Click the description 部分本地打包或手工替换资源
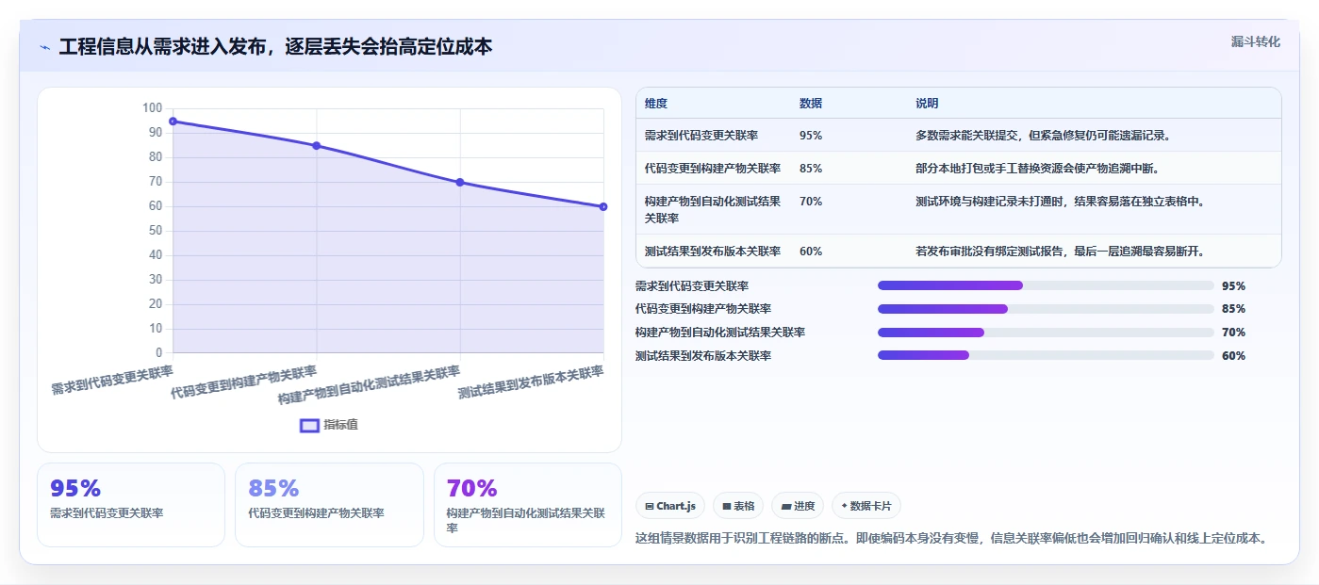 click(1037, 169)
